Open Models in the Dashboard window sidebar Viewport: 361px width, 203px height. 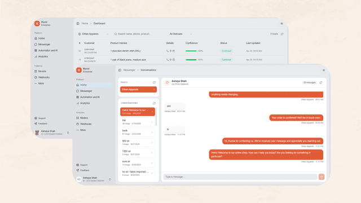coord(40,72)
